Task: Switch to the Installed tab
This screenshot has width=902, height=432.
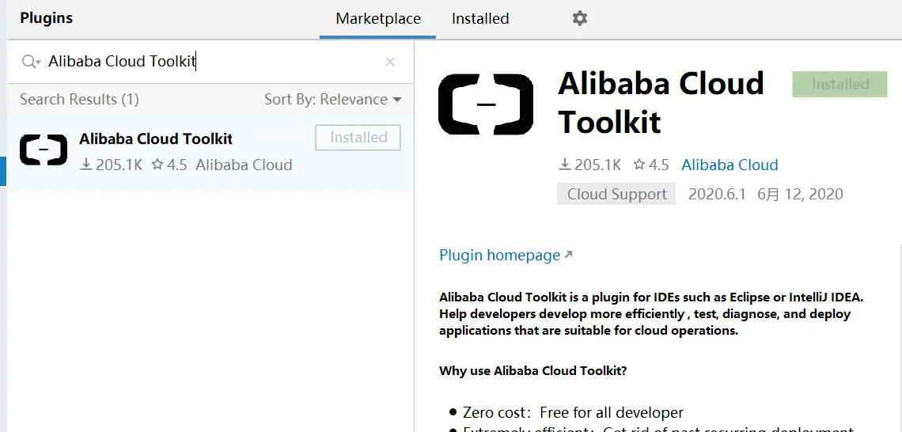Action: point(480,18)
